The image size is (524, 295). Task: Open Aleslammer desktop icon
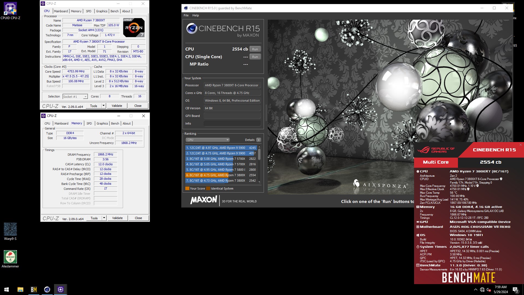pyautogui.click(x=10, y=259)
